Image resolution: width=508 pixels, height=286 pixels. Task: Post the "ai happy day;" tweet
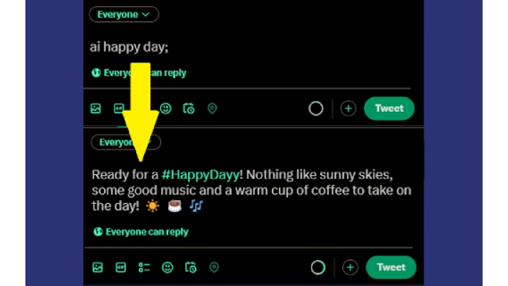[x=389, y=109]
